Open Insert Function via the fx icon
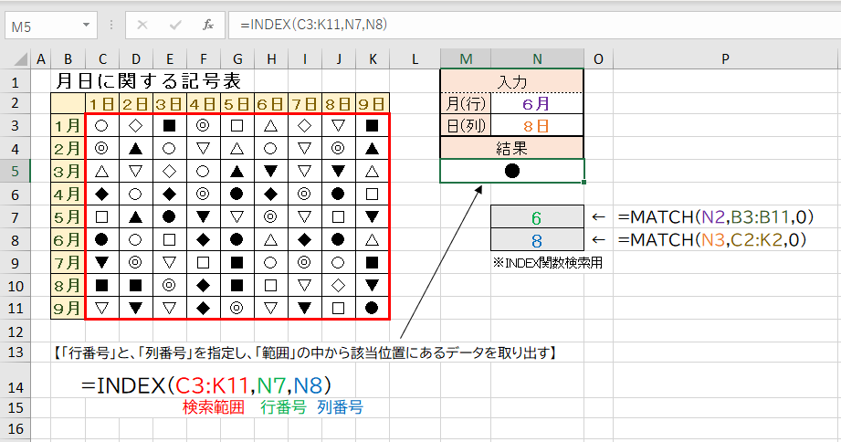Viewport: 841px width, 442px height. pyautogui.click(x=208, y=25)
